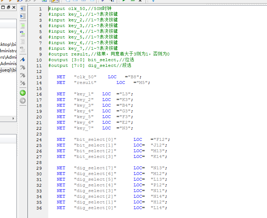This screenshot has height=218, width=267.
Task: Click the "L14" pin value for dig_select[0]
Action: tap(158, 208)
